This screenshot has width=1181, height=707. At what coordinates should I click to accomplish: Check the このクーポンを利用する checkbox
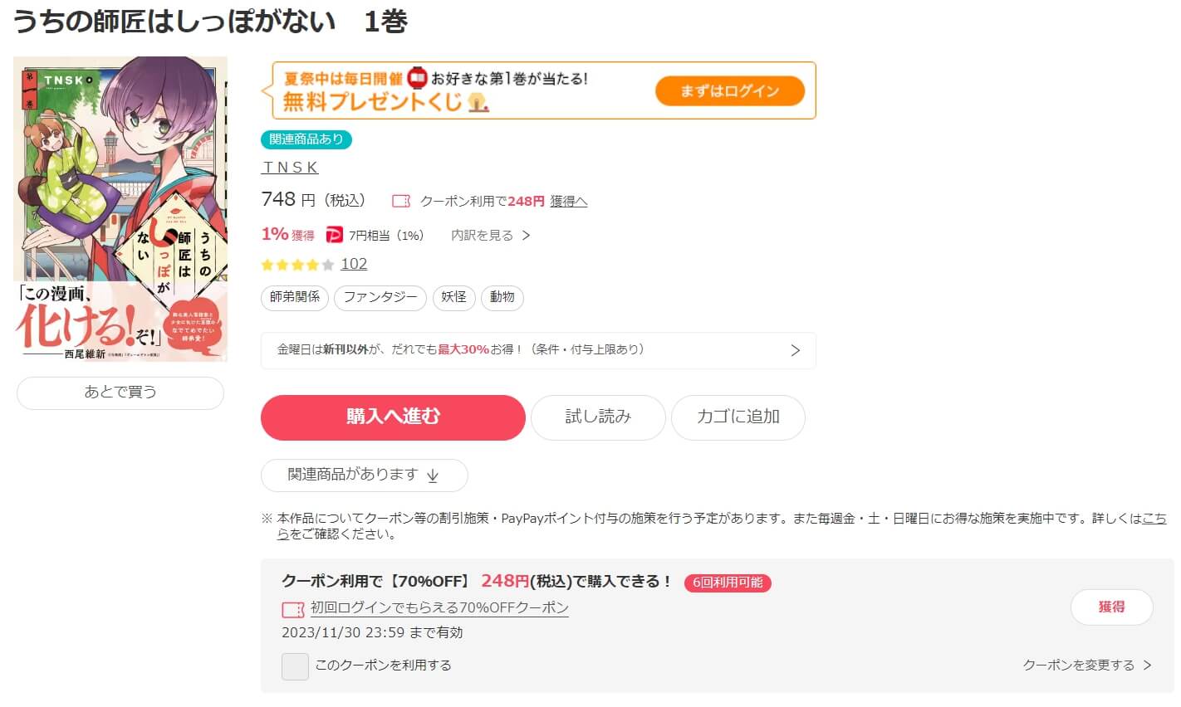[295, 666]
